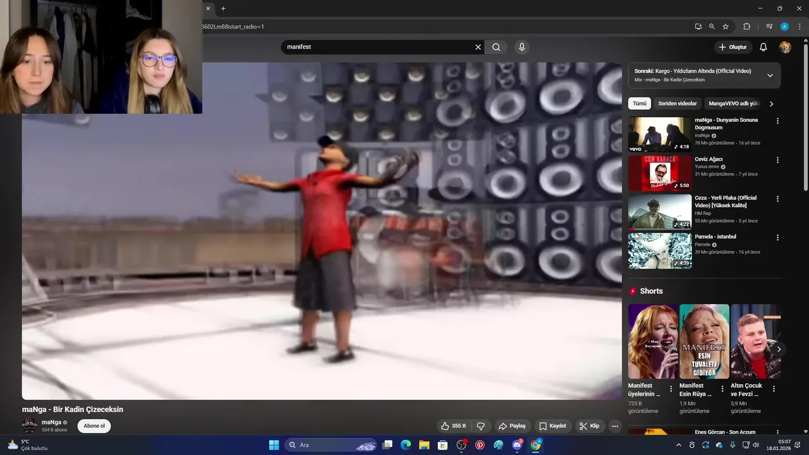Open the Ceviz Ağacı video thumbnail
Screen dimensions: 809x455
[x=660, y=173]
